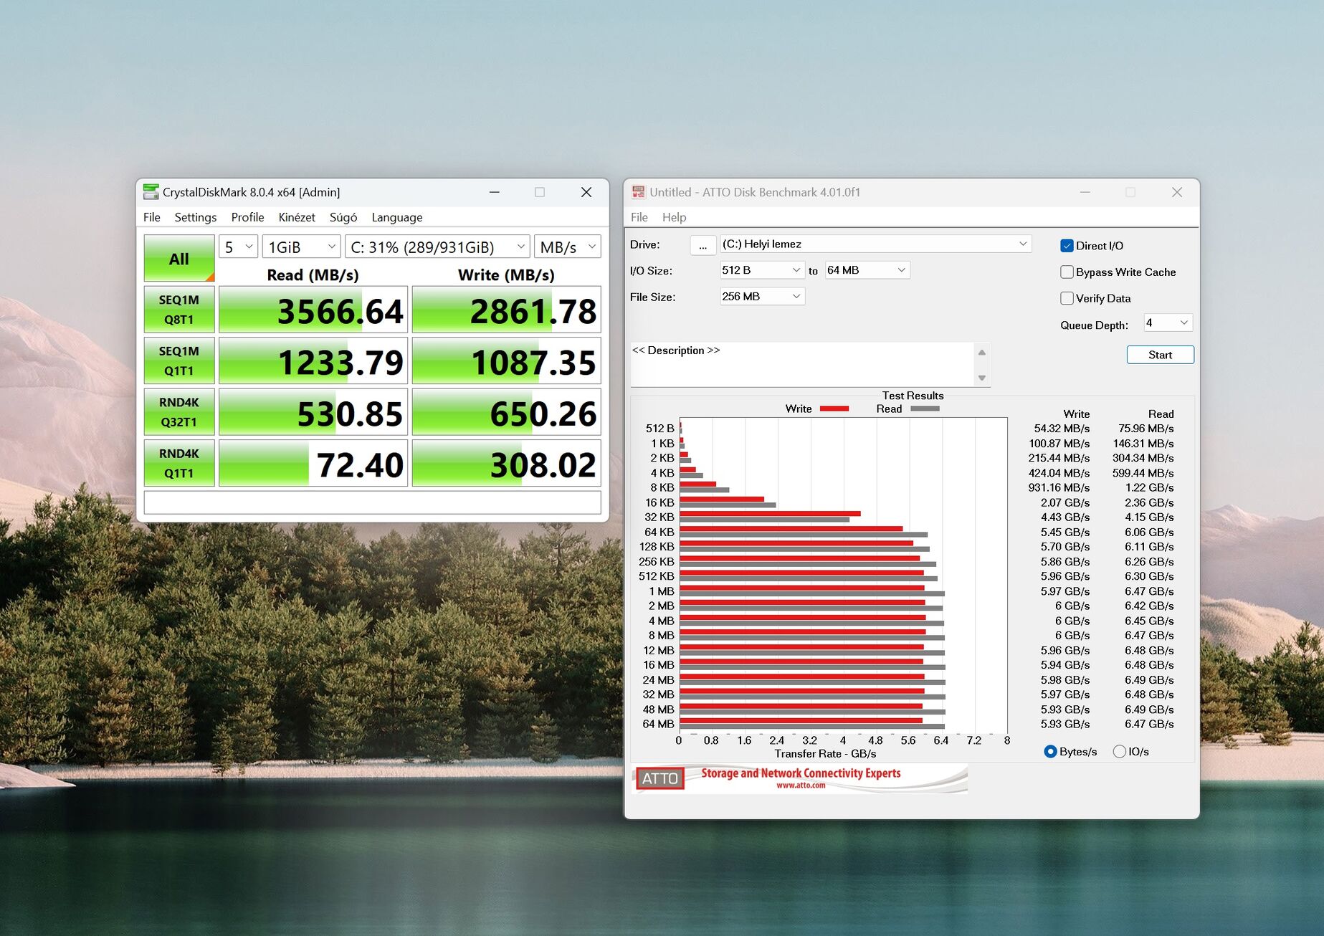Click the RND4K Q32T1 write value 650.26

coord(506,413)
